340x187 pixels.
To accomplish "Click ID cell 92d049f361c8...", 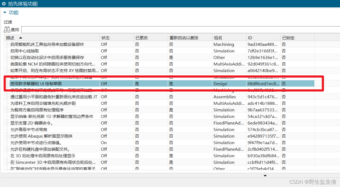I will pos(263,64).
